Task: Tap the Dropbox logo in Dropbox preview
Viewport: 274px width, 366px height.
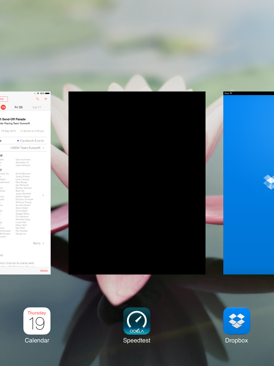Action: click(x=269, y=182)
